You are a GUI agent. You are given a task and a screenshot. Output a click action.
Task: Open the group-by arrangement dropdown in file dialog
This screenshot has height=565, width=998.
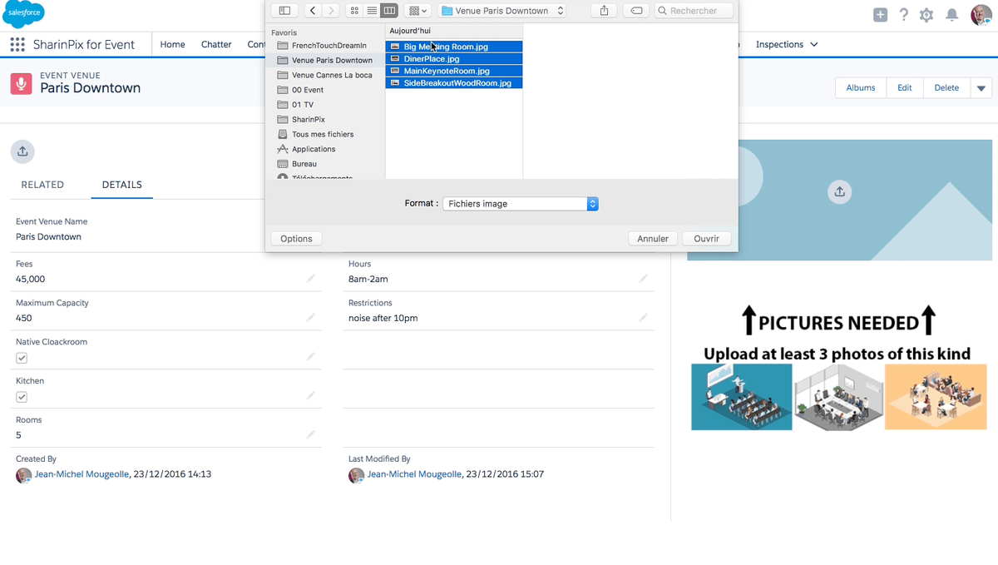pos(418,11)
